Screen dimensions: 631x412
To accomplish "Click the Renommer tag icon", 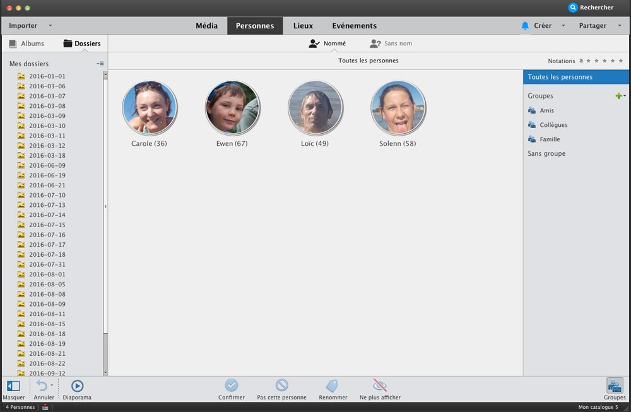I will click(333, 385).
